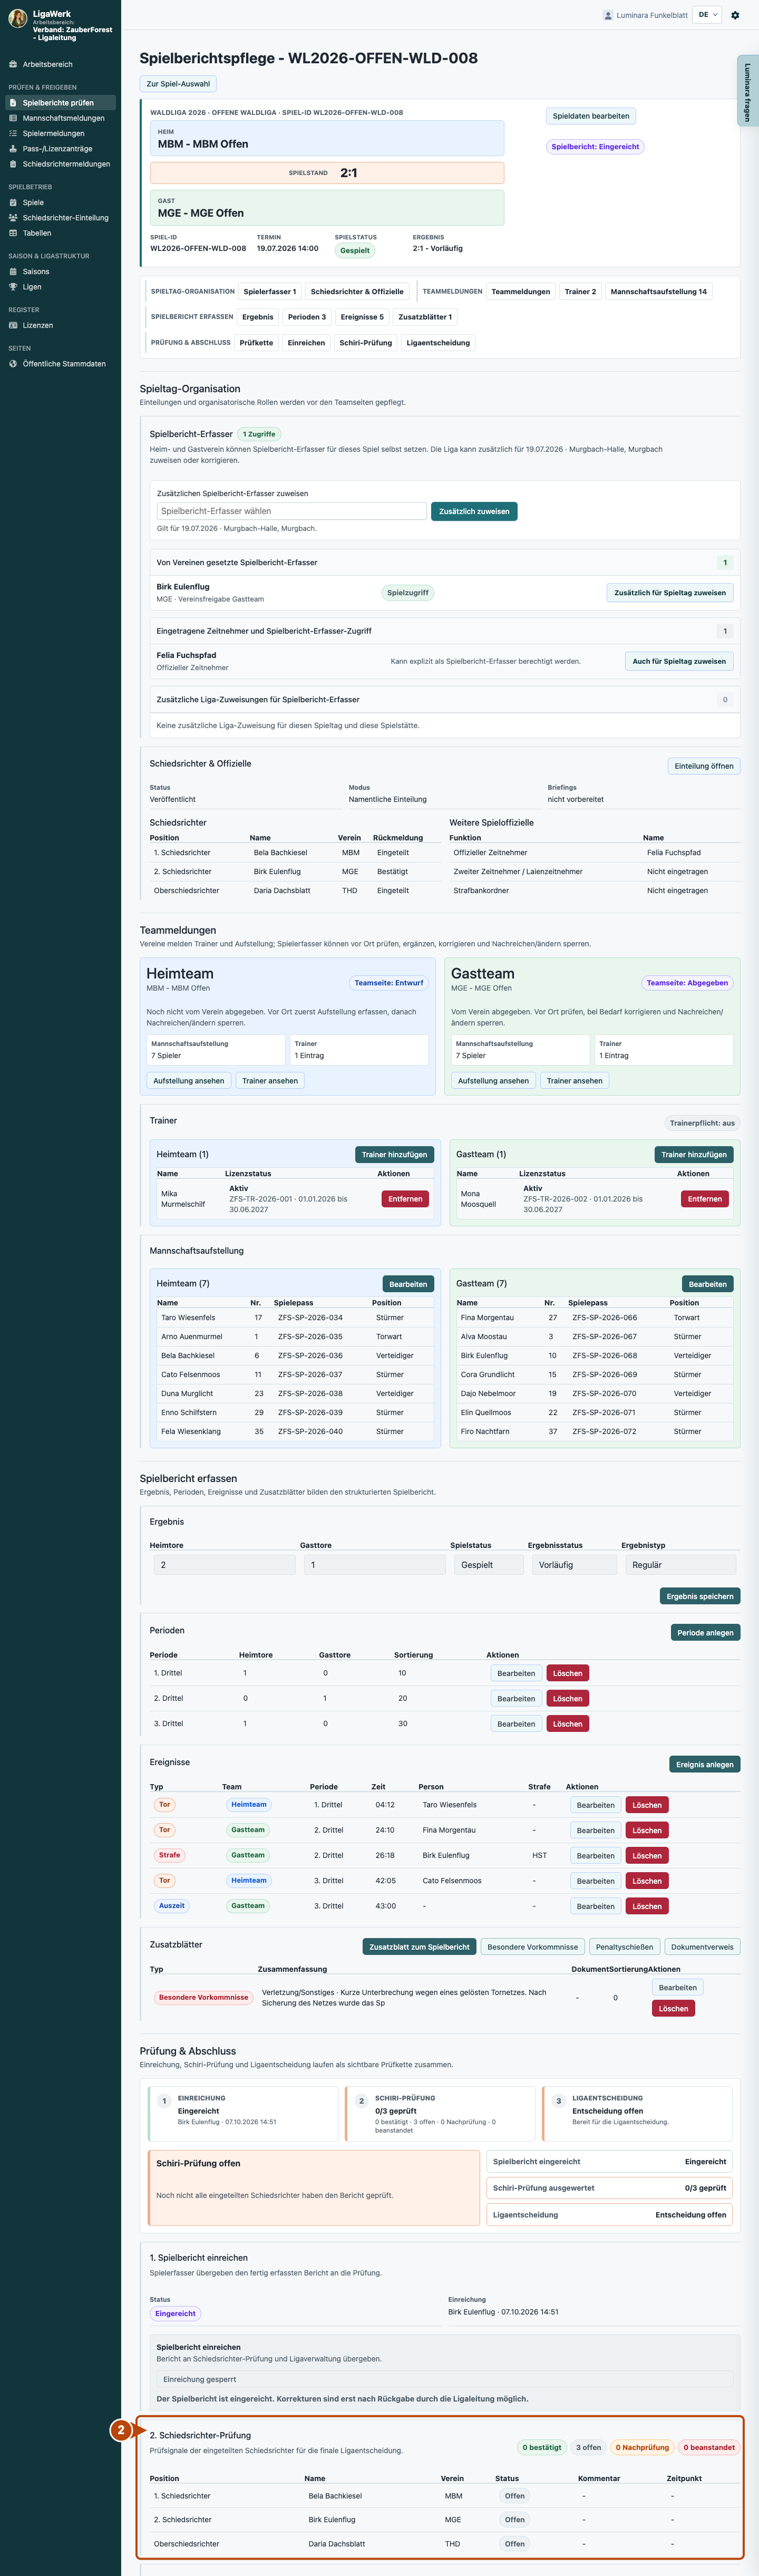The width and height of the screenshot is (759, 2576).
Task: Create a new period with Periode anlegen
Action: coord(705,1632)
